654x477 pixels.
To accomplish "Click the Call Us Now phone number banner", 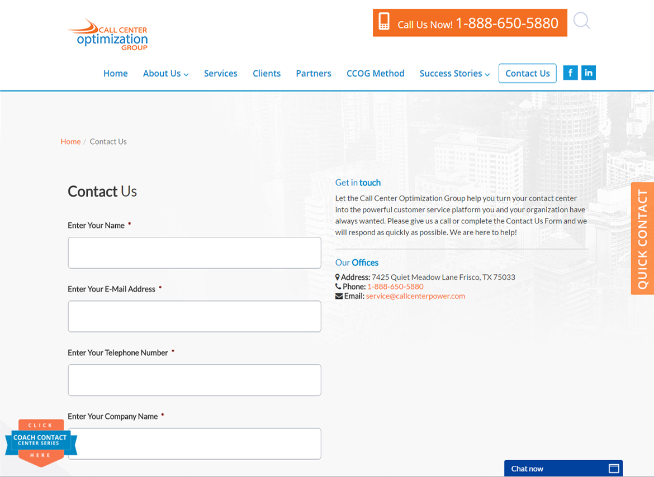I will (470, 23).
